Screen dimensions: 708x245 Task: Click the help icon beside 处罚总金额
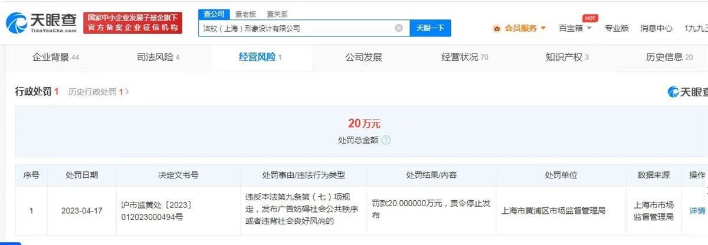(x=386, y=140)
